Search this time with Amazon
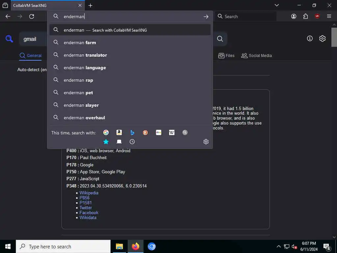The width and height of the screenshot is (337, 253). (119, 132)
